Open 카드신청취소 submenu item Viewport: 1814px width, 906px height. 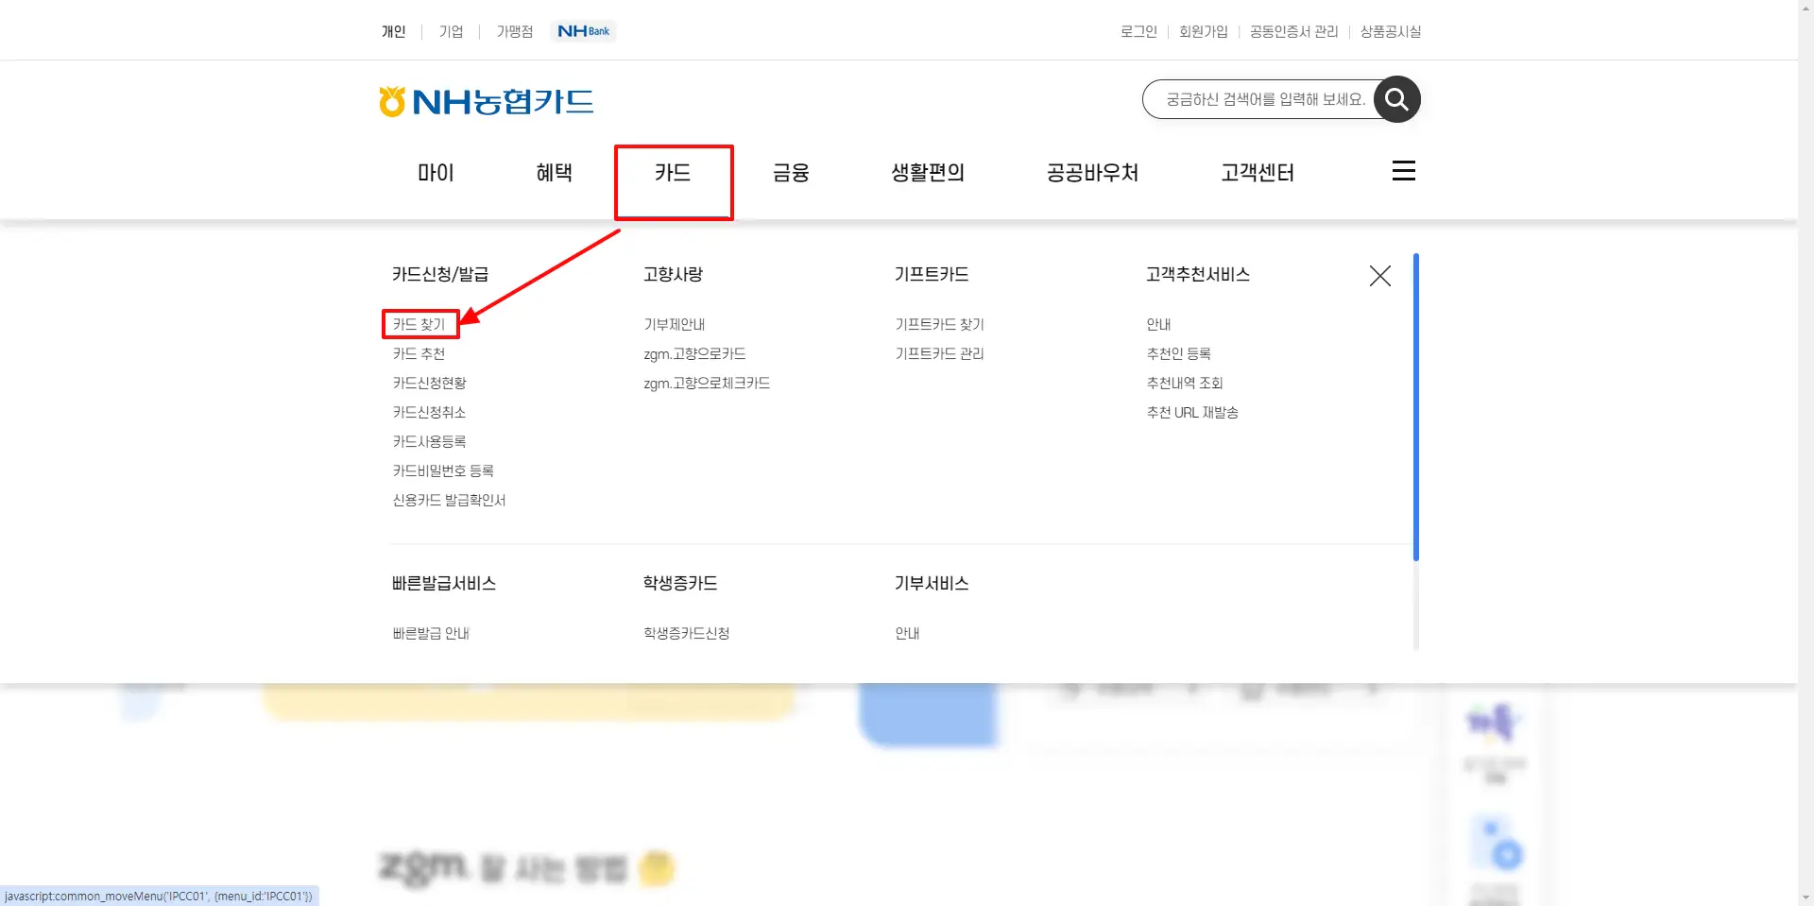click(x=429, y=412)
